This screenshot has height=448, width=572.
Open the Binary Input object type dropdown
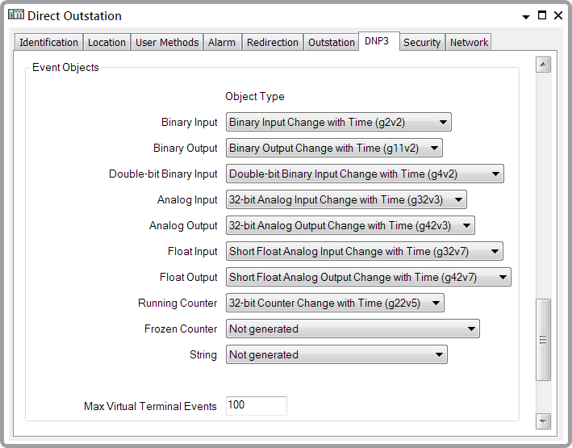338,123
